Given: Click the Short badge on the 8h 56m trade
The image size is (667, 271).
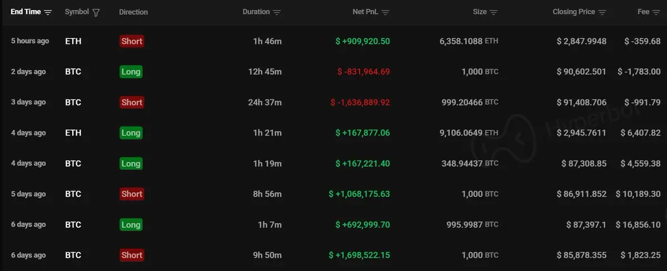Looking at the screenshot, I should pos(132,194).
